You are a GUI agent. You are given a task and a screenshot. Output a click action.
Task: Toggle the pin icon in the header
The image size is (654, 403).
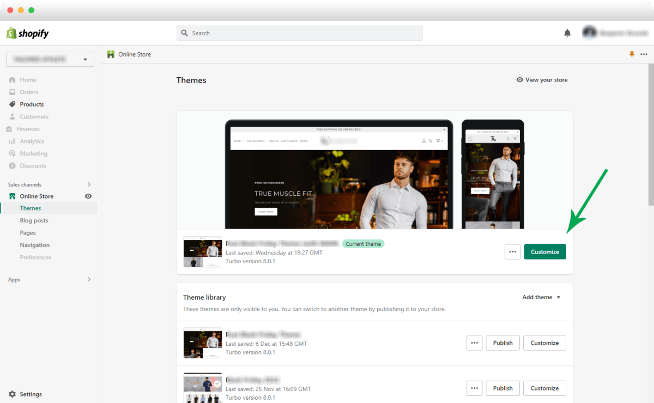click(x=632, y=54)
